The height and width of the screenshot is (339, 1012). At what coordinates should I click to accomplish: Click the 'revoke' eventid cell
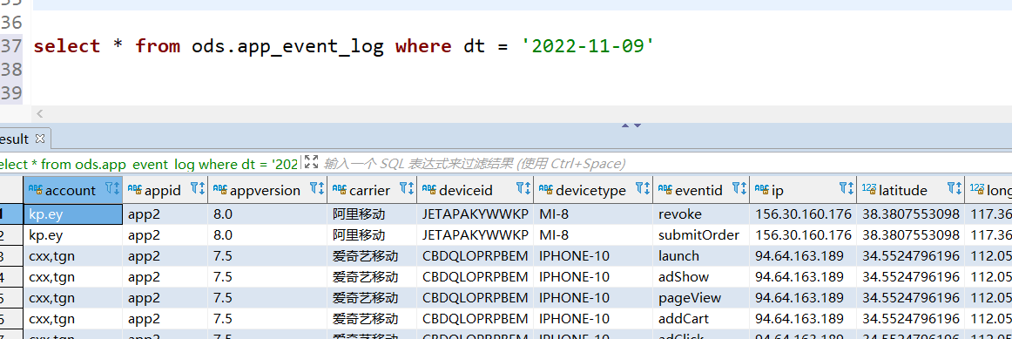(701, 214)
